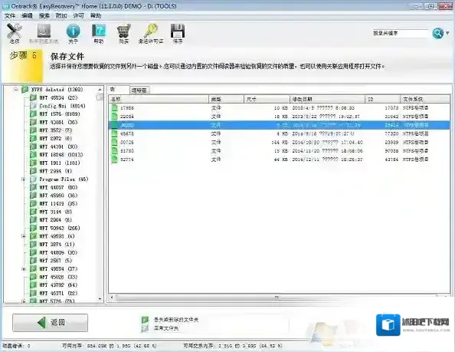
Task: Sort by the 文件系统 column header
Action: point(425,99)
